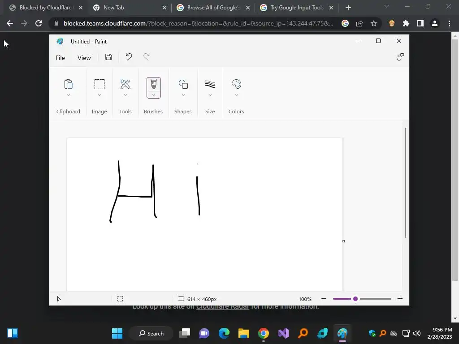This screenshot has width=459, height=344.
Task: Expand the Colors dropdown chevron
Action: coord(237,95)
